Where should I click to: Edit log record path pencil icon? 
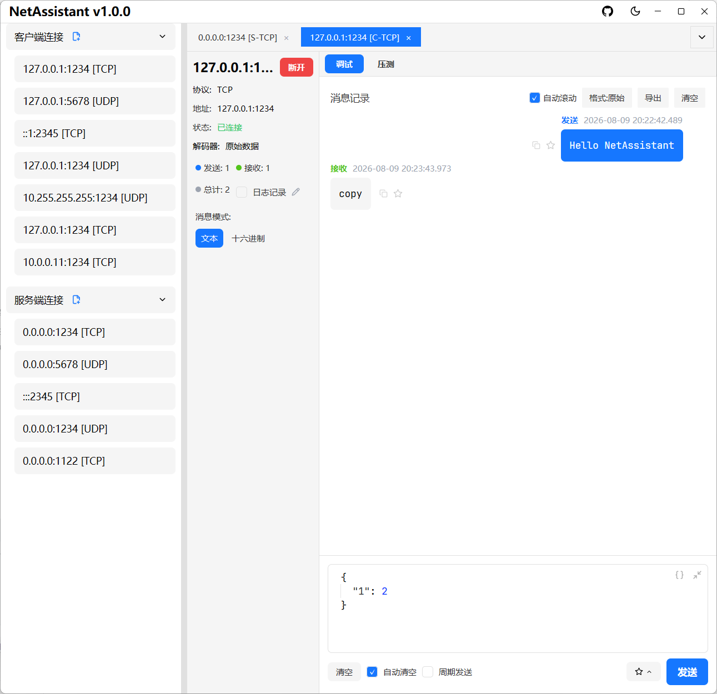click(296, 192)
